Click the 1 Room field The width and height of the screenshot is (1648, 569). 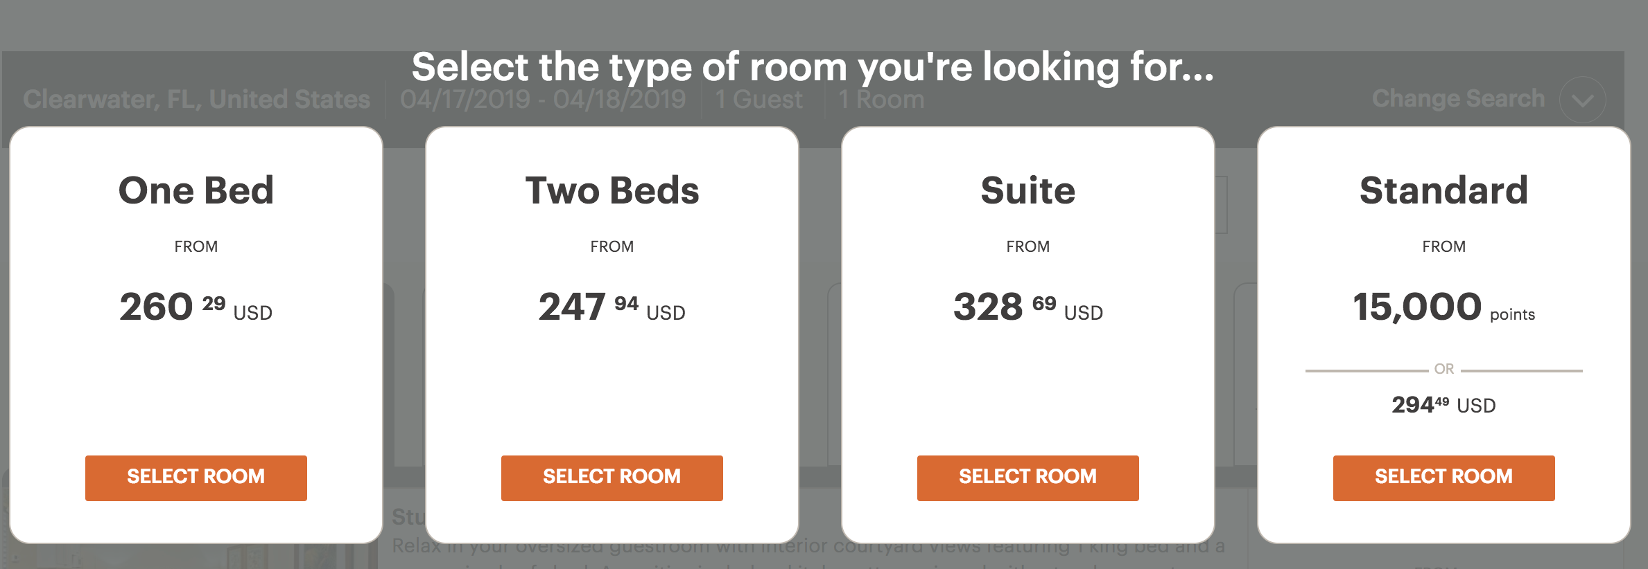pyautogui.click(x=881, y=100)
